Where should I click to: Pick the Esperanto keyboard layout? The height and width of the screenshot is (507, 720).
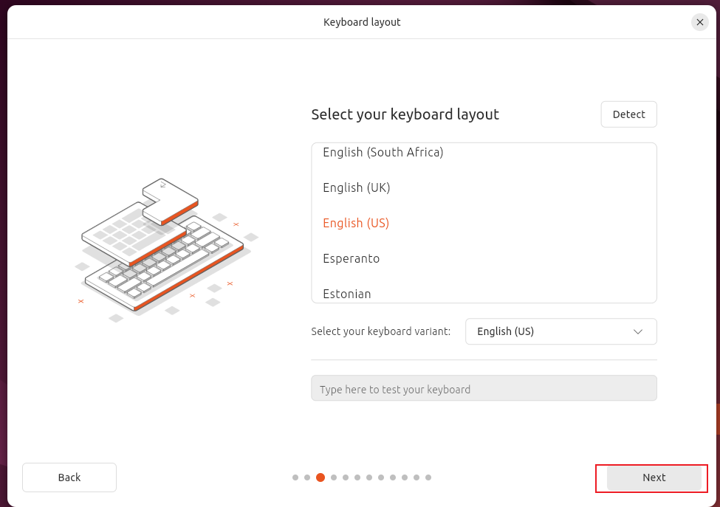tap(351, 258)
